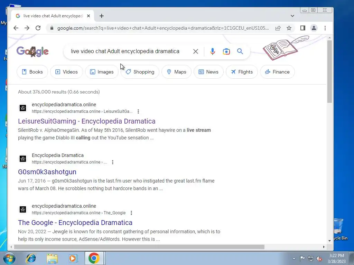Click the Encyclopedia Dramatica site name of second result
This screenshot has height=265, width=354.
(x=58, y=155)
